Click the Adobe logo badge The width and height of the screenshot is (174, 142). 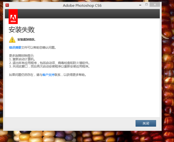coord(13,17)
